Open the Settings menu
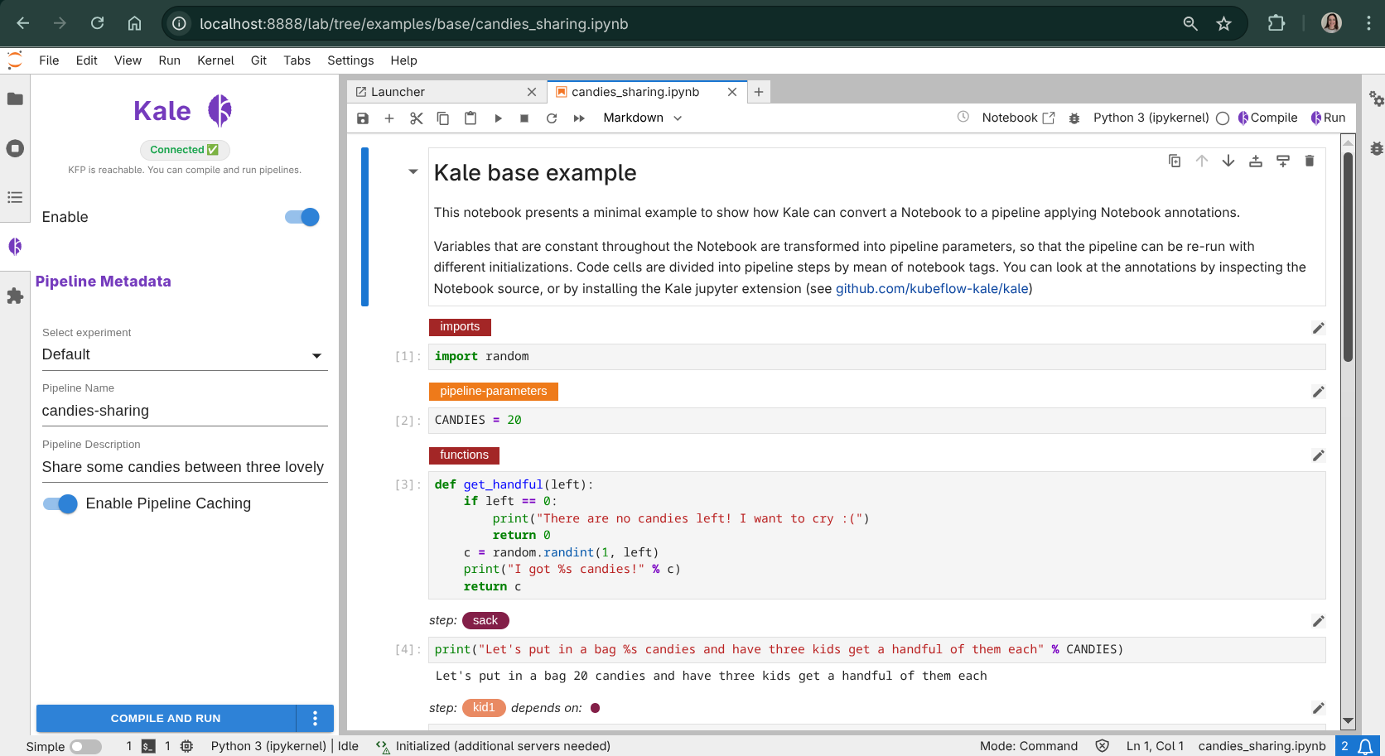The width and height of the screenshot is (1385, 756). pos(350,60)
